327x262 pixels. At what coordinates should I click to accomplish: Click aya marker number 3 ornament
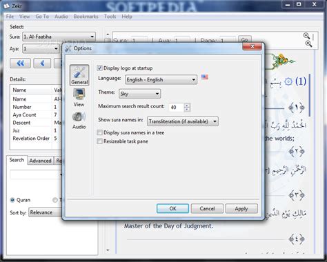(297, 195)
